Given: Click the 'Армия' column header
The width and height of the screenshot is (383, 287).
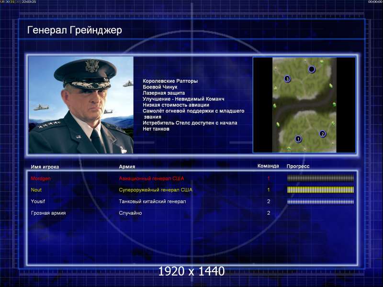Looking at the screenshot, I should [127, 166].
